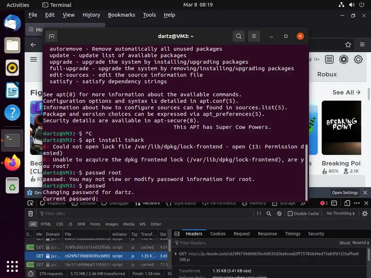Viewport: 371px width, 278px height.
Task: Sort requests by Domain column header
Action: (x=53, y=234)
